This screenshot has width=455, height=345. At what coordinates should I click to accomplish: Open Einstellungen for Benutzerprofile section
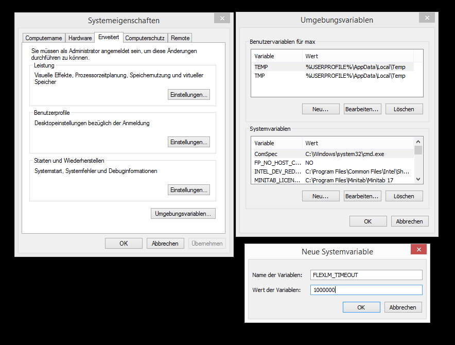pyautogui.click(x=188, y=142)
